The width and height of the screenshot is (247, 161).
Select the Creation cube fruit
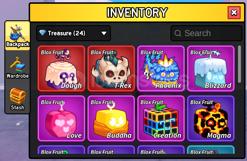[161, 118]
